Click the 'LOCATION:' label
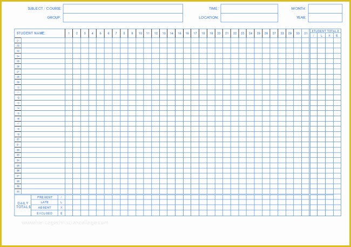Viewport: 351px width, 247px height. point(208,17)
